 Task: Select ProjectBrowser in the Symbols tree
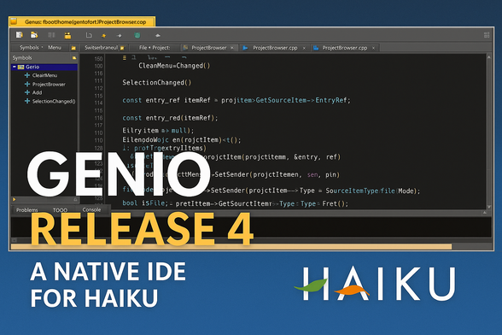pyautogui.click(x=49, y=85)
